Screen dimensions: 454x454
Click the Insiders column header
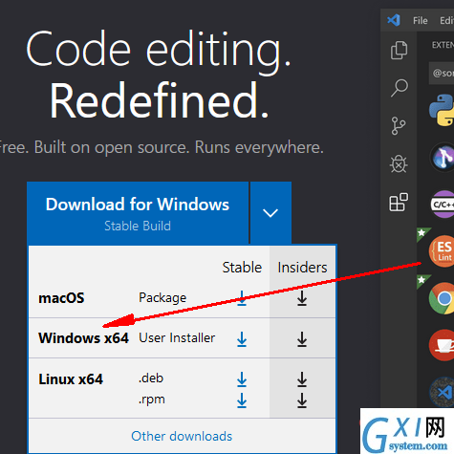(x=302, y=268)
